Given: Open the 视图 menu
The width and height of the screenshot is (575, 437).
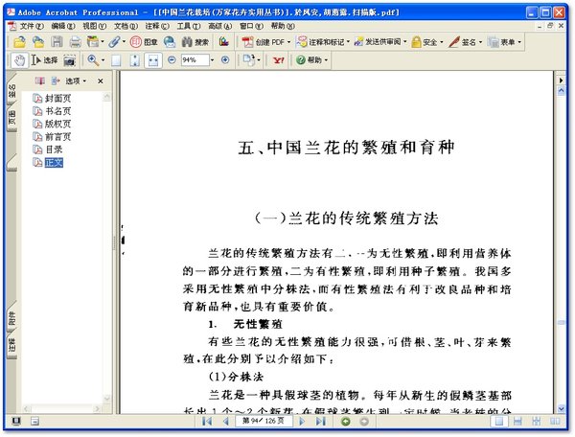Looking at the screenshot, I should tap(94, 26).
